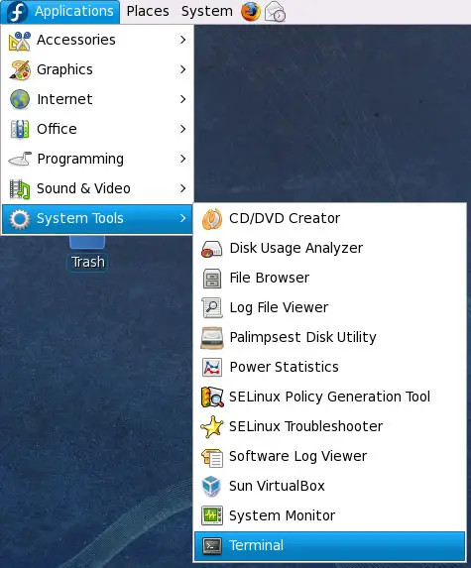
Task: Expand the Programming submenu arrow
Action: (183, 159)
